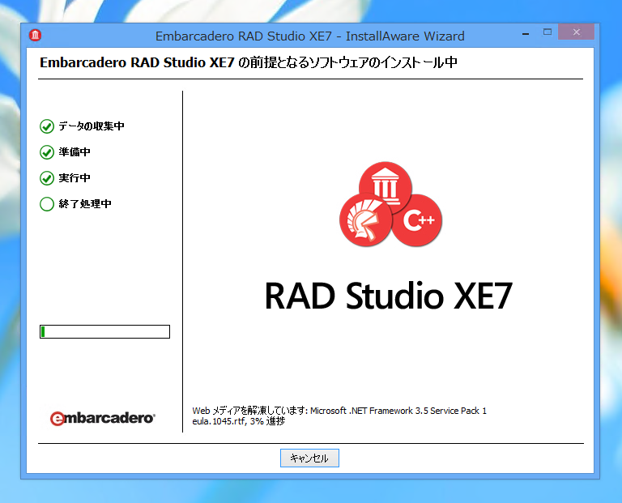The image size is (622, 503).
Task: Click the eula.1045.rtf, 3% 進捗 status text
Action: 239,421
